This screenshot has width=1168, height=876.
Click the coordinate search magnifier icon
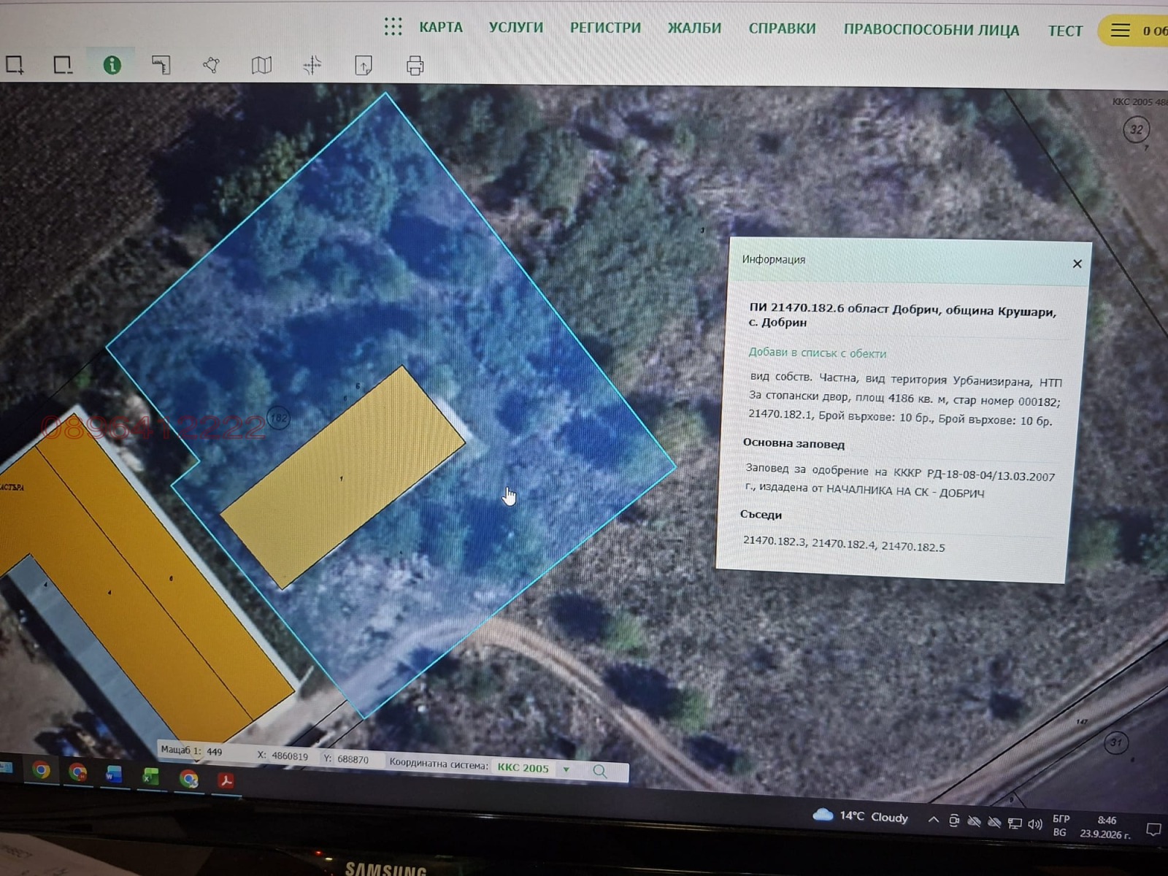pyautogui.click(x=600, y=771)
